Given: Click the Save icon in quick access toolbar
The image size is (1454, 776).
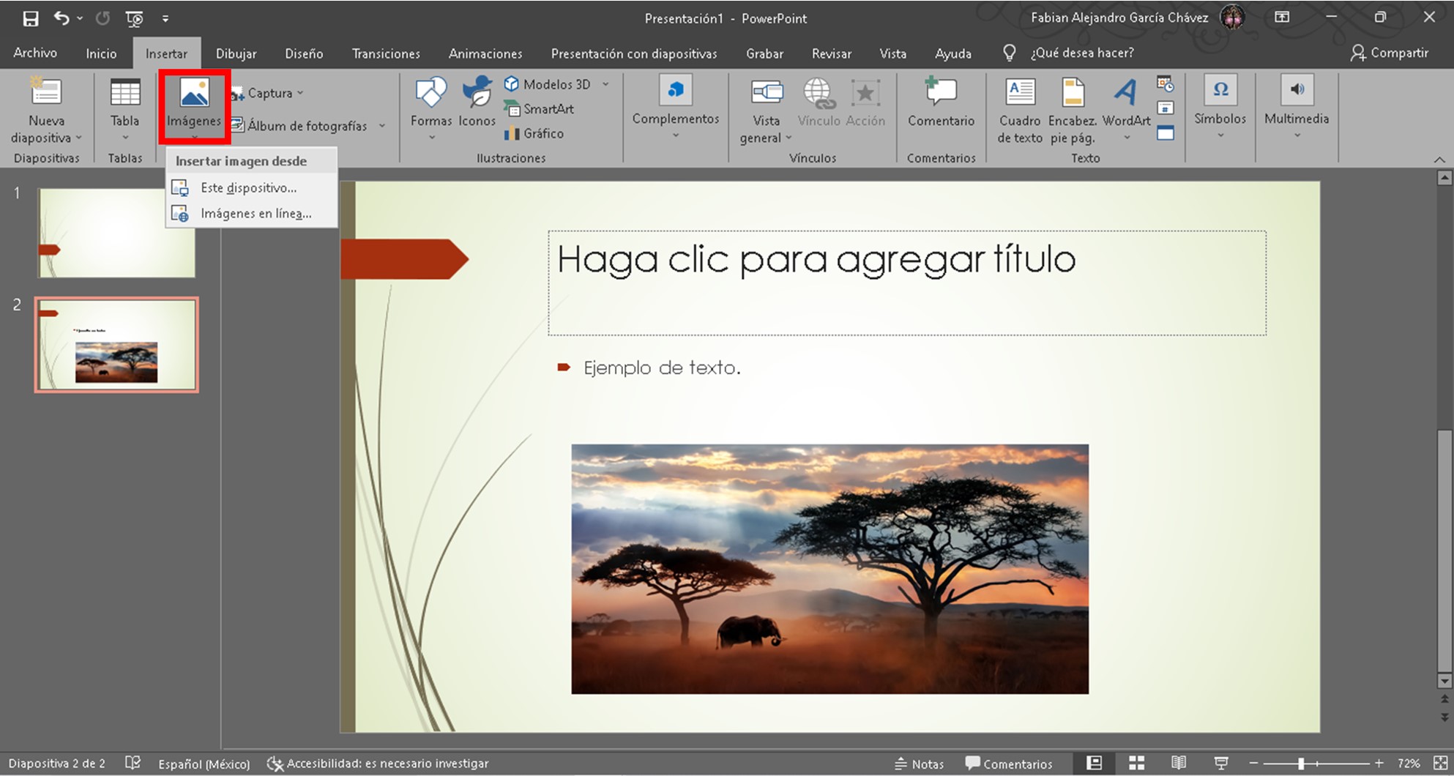Looking at the screenshot, I should 30,18.
